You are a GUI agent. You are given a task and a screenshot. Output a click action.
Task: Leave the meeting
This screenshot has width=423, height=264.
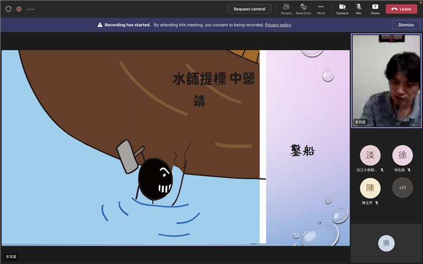coord(401,9)
